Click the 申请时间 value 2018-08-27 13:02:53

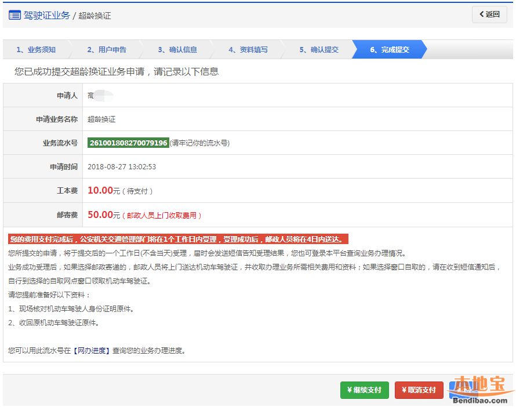(x=121, y=167)
